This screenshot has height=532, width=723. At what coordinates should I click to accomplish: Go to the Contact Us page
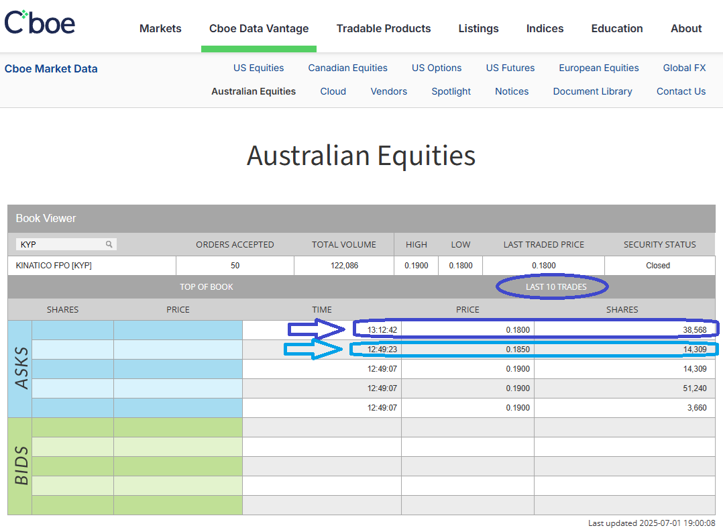point(681,91)
